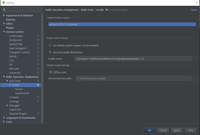This screenshot has width=200, height=135.
Task: Open Changelist Conflicts settings
Action: (x=19, y=52)
